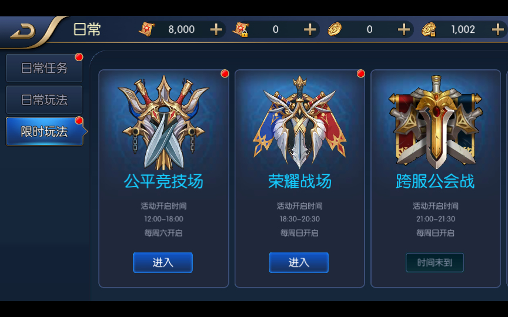This screenshot has width=508, height=317.
Task: Click the plus next to gold coin
Action: (404, 29)
